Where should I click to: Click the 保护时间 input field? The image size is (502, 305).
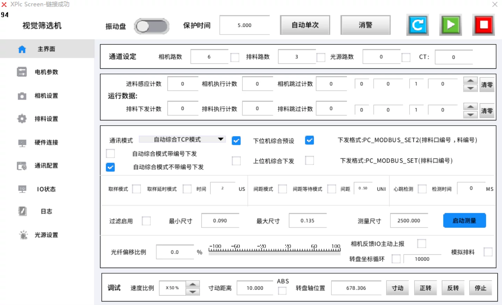coord(245,25)
